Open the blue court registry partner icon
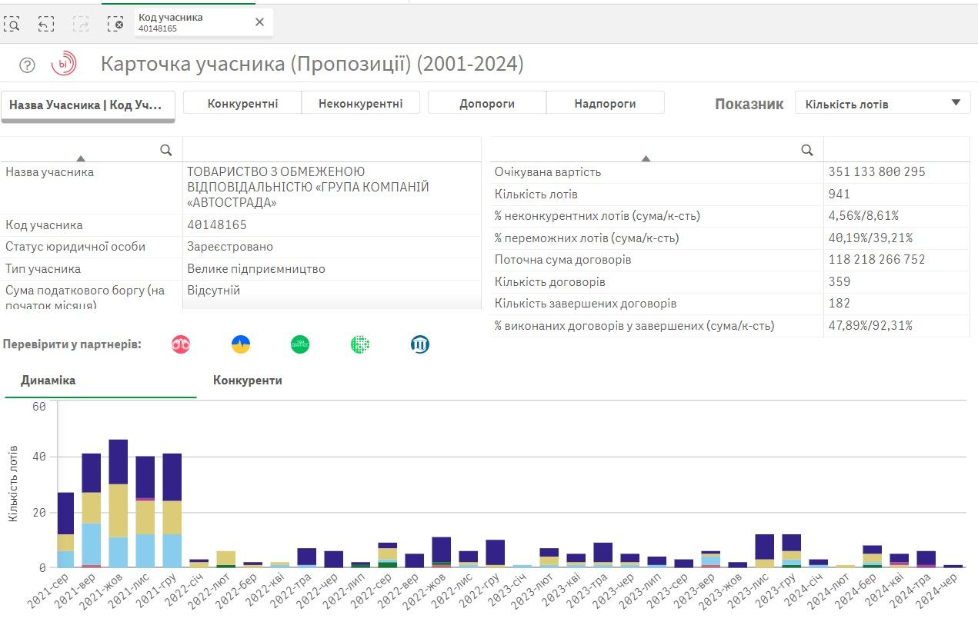The image size is (978, 625). (418, 344)
